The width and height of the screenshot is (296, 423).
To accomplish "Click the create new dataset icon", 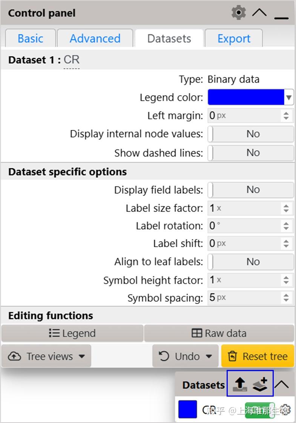I will pos(260,384).
